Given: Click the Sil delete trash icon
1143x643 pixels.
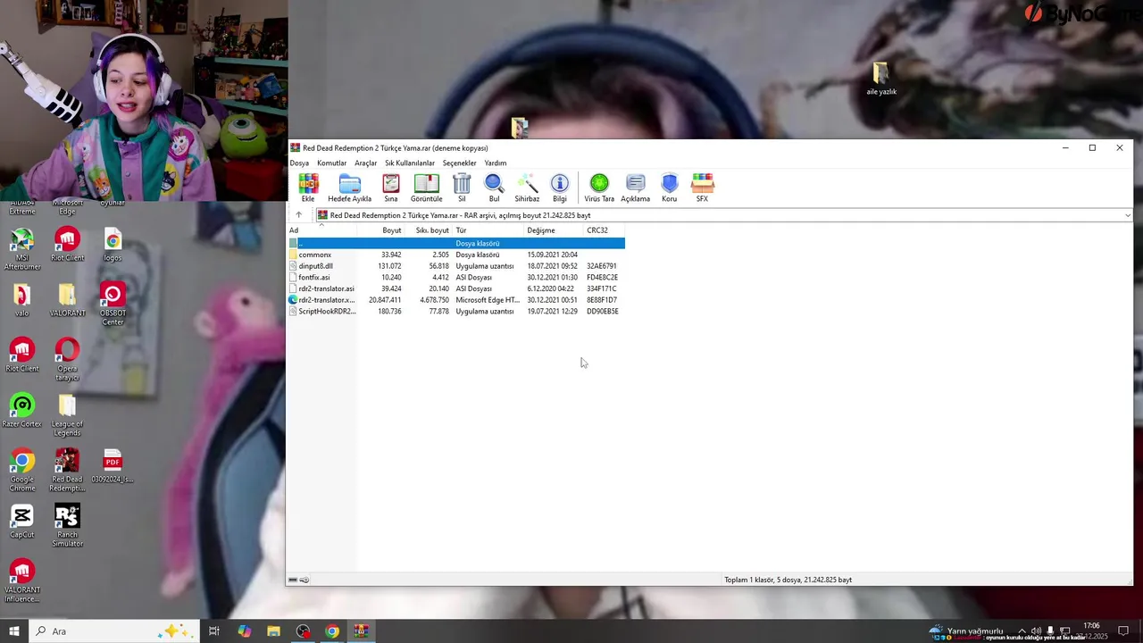Looking at the screenshot, I should (x=462, y=188).
